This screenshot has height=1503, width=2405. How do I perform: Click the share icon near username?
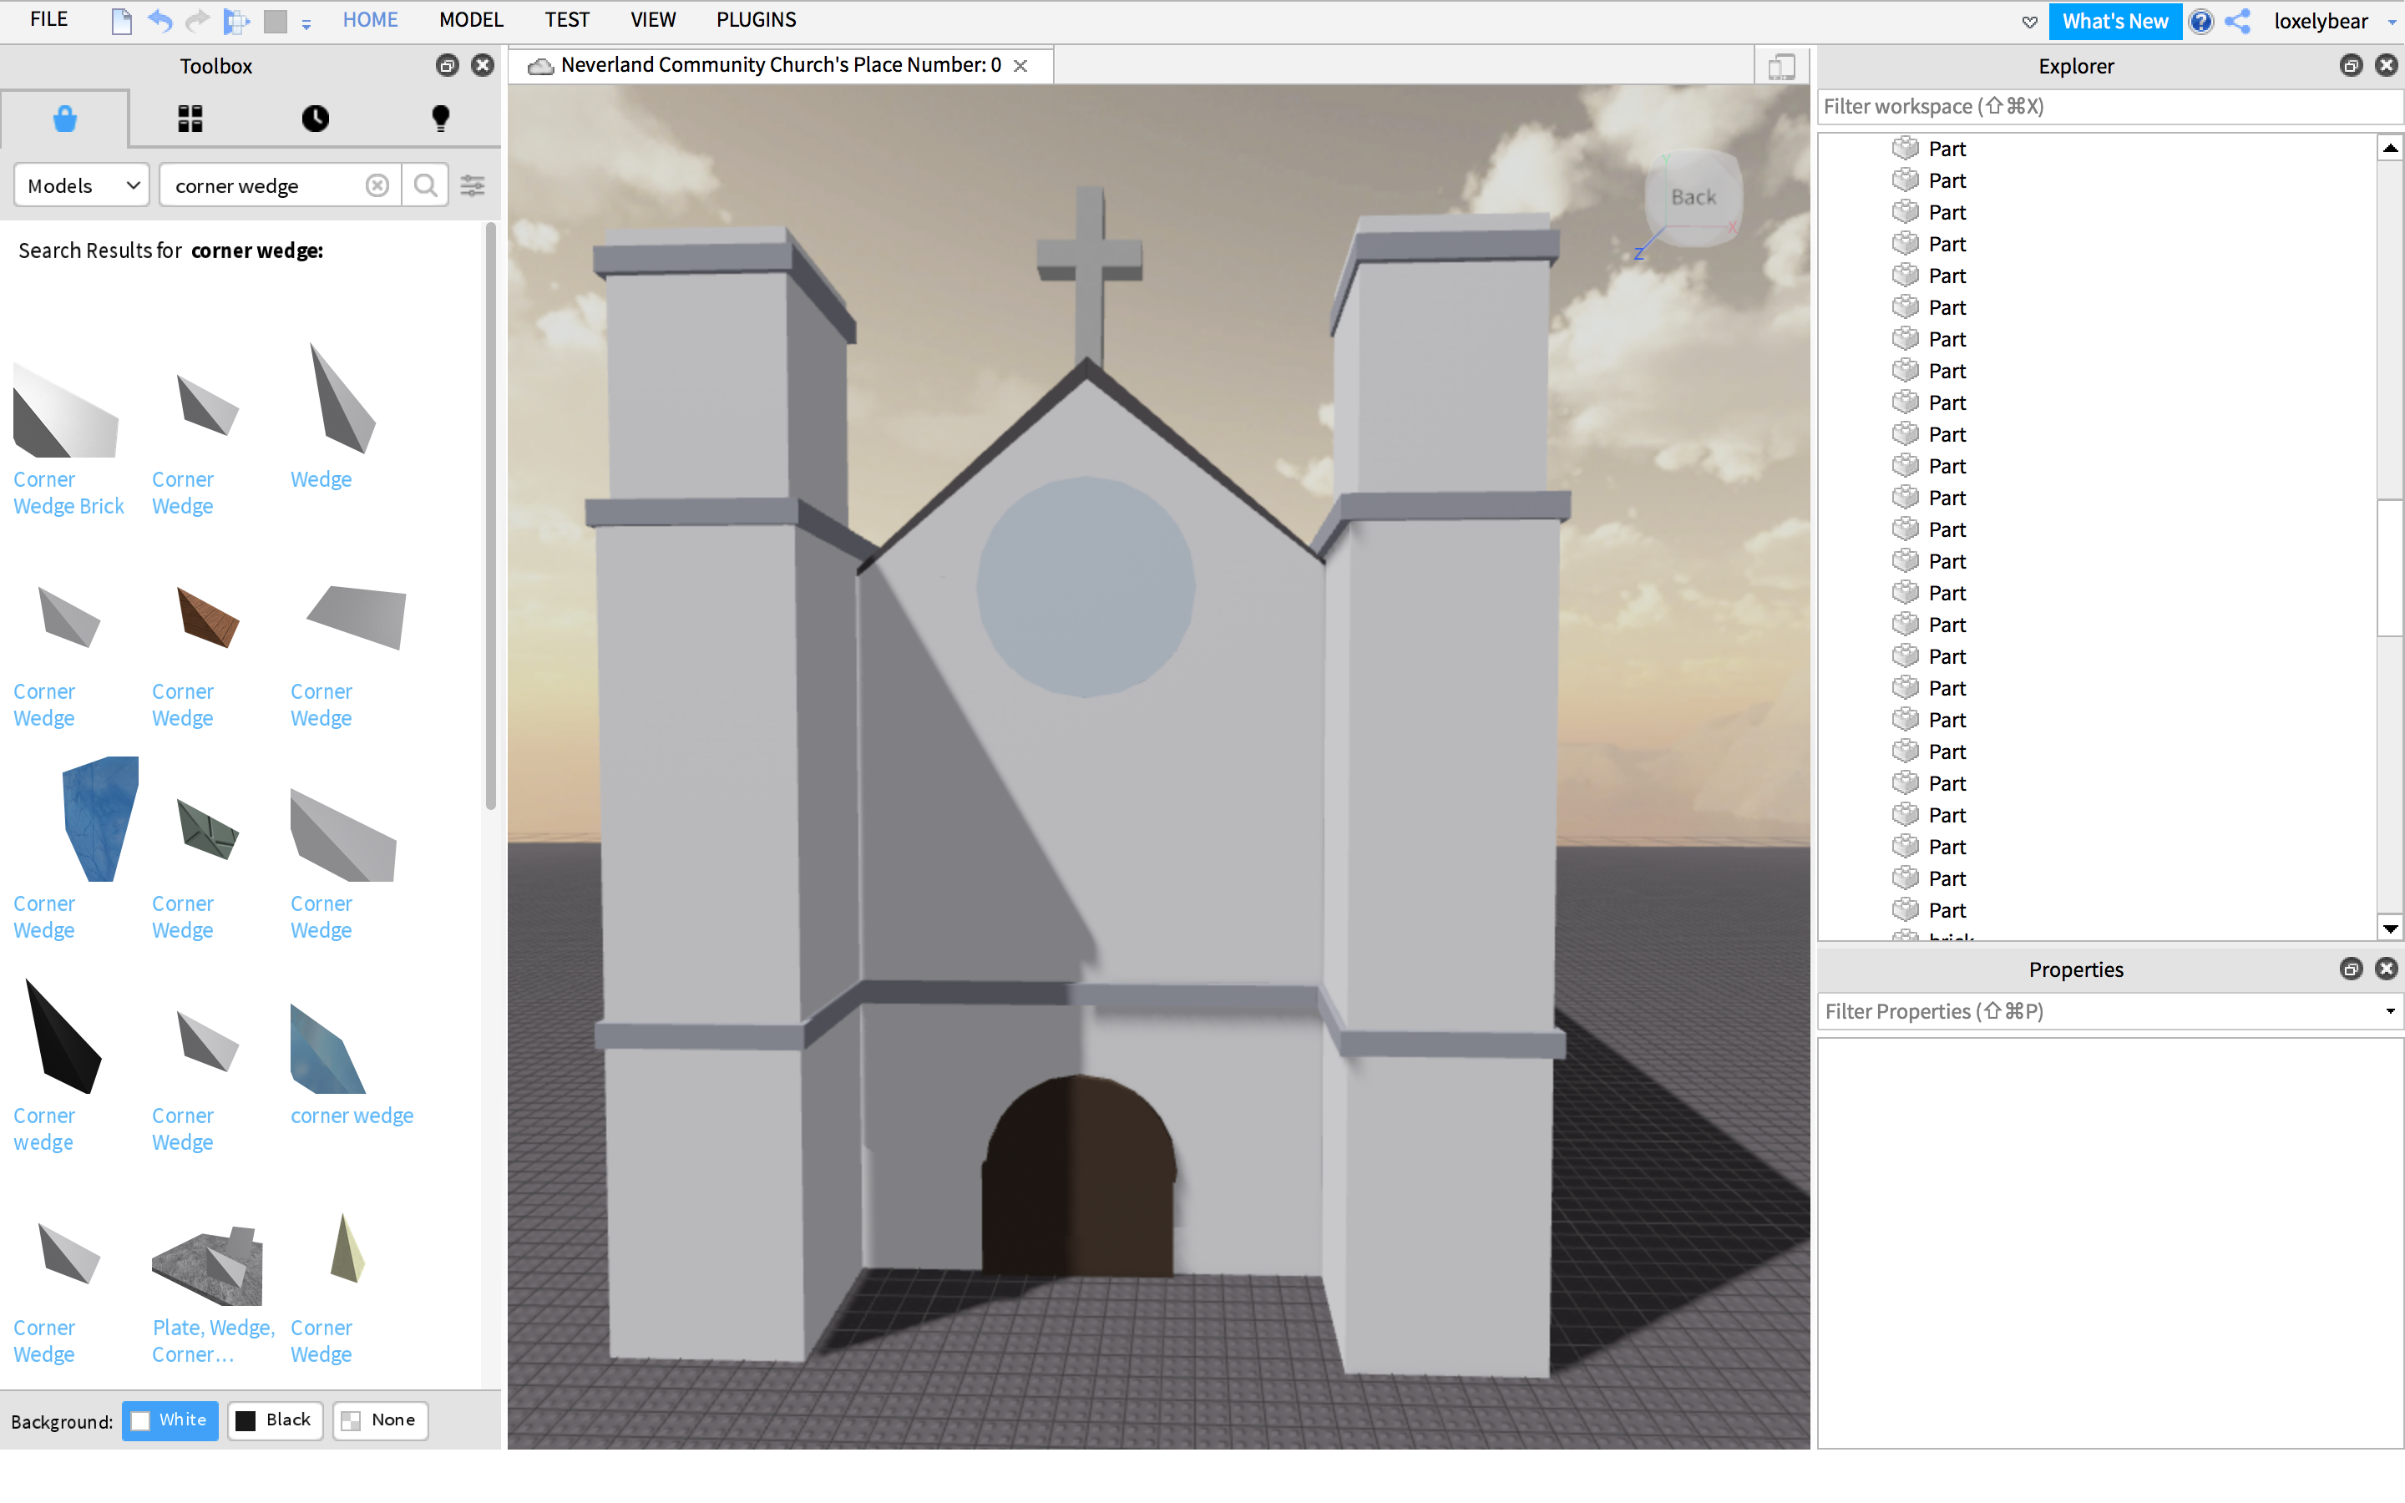[x=2237, y=21]
